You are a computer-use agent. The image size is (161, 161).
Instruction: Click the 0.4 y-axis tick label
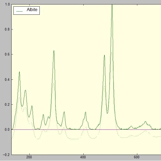tap(7, 79)
